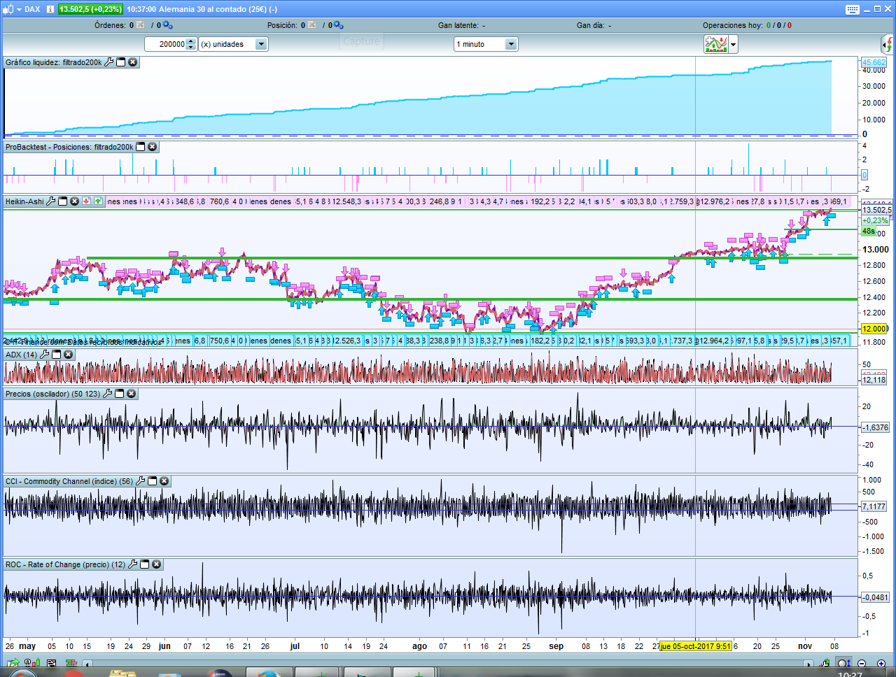
Task: Expand the 1 minuto timeframe dropdown
Action: coord(510,44)
